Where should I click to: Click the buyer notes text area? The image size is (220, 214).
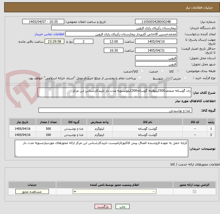tap(101, 148)
